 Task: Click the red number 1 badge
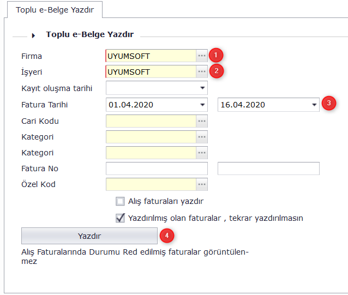point(217,56)
